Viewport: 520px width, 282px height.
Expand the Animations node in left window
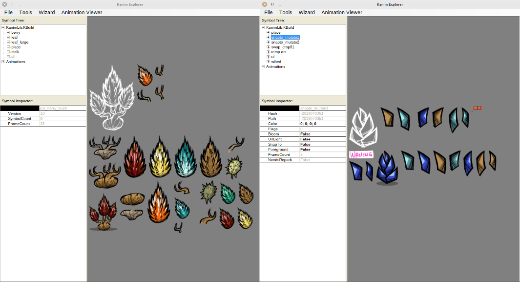tap(3, 62)
